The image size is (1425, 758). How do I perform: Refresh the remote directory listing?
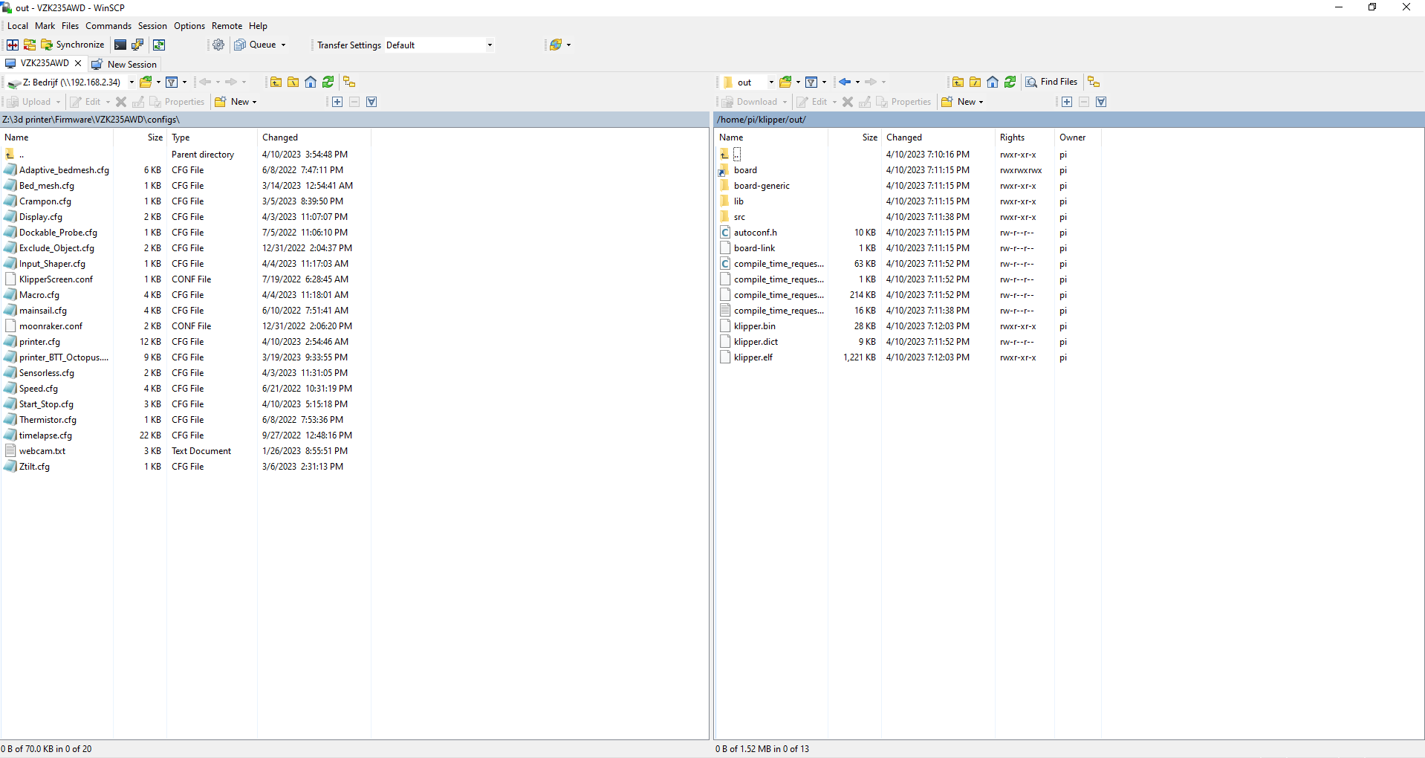(1010, 82)
